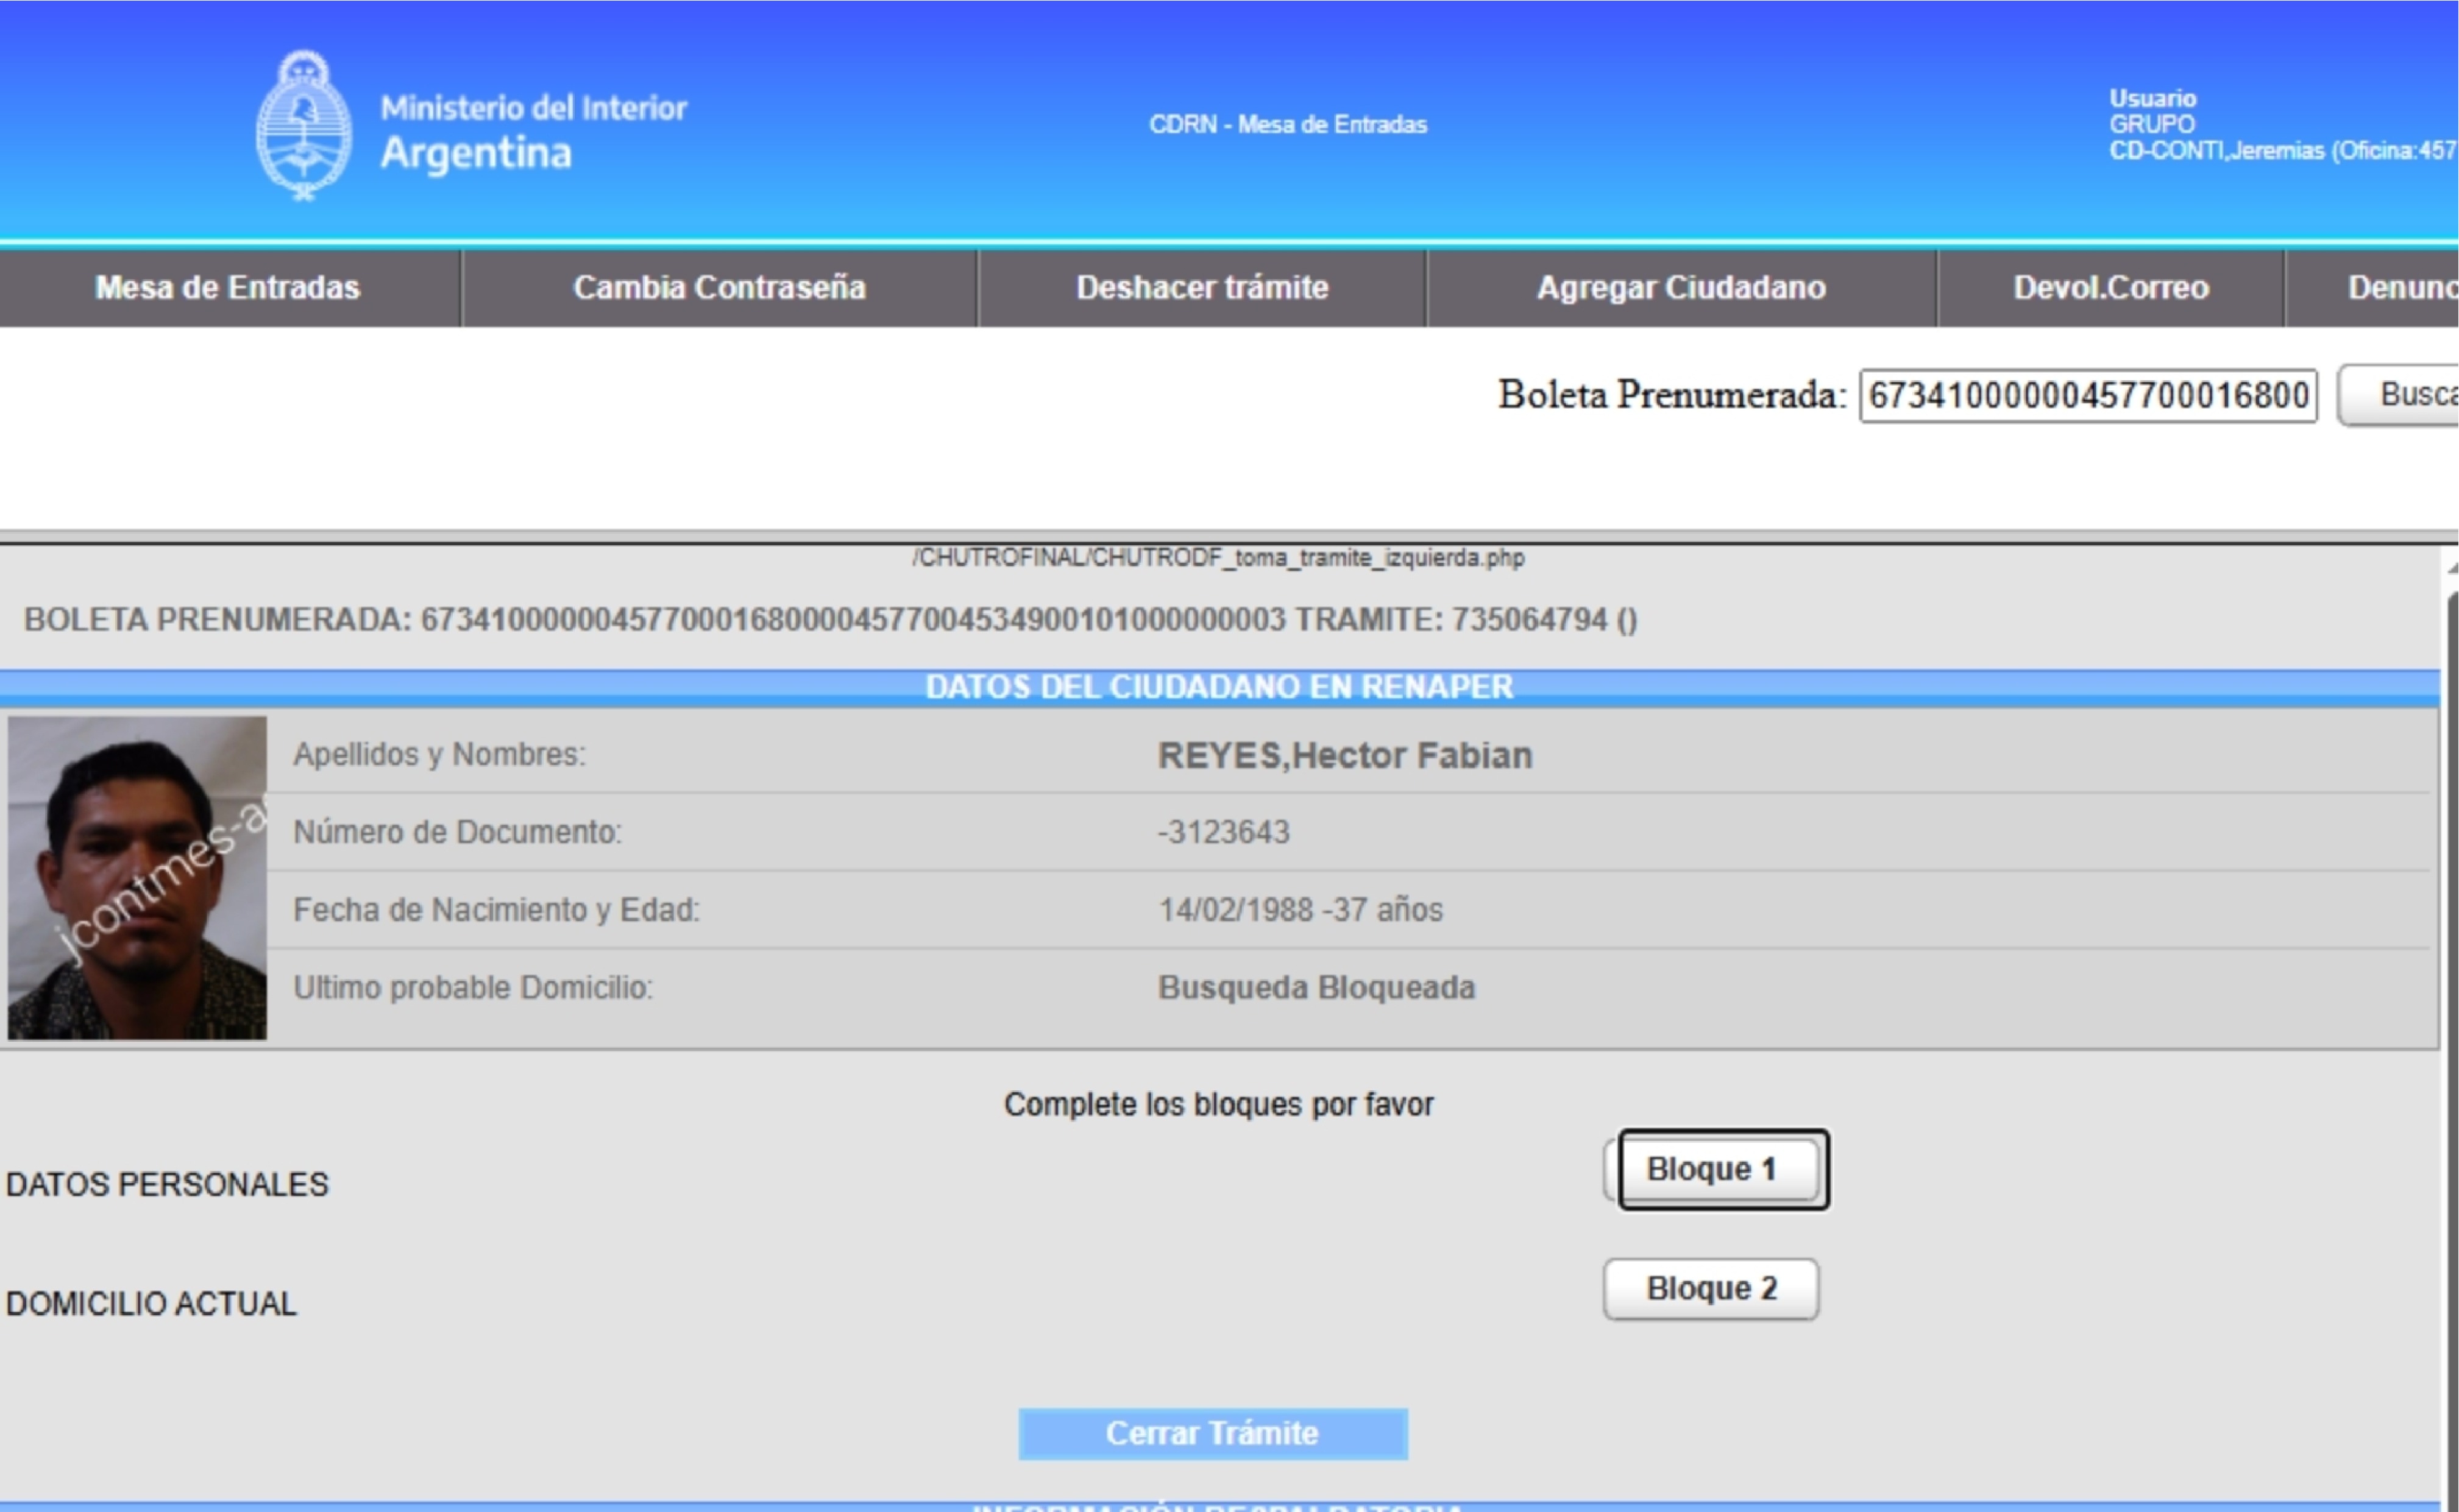Select Deshacer trámite in the navigation bar
Image resolution: width=2459 pixels, height=1512 pixels.
click(x=1202, y=288)
